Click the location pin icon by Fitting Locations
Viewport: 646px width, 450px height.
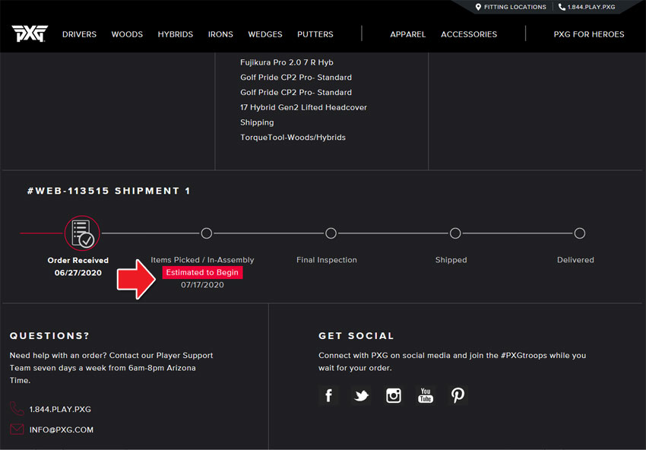478,7
